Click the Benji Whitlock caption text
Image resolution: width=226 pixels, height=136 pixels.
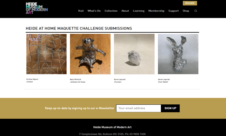(x=75, y=80)
